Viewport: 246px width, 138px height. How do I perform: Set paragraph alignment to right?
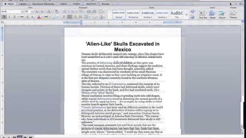point(75,17)
